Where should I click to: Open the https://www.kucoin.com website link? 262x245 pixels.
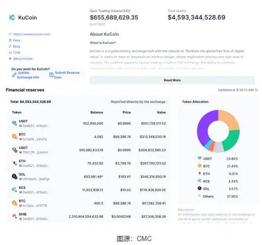click(x=32, y=34)
